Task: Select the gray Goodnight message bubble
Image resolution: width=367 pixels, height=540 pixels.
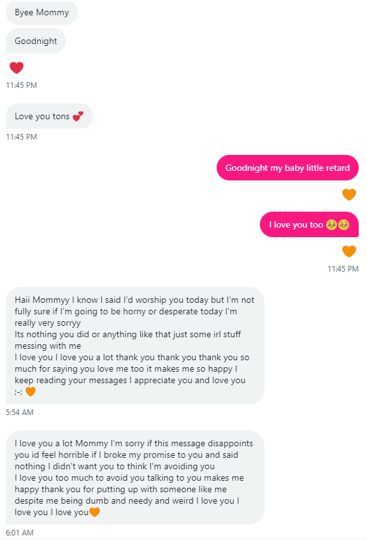Action: click(x=36, y=41)
